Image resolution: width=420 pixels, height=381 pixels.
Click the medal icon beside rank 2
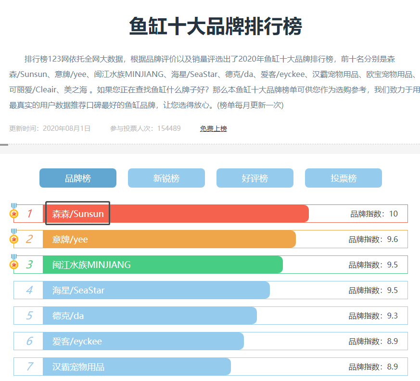13,239
